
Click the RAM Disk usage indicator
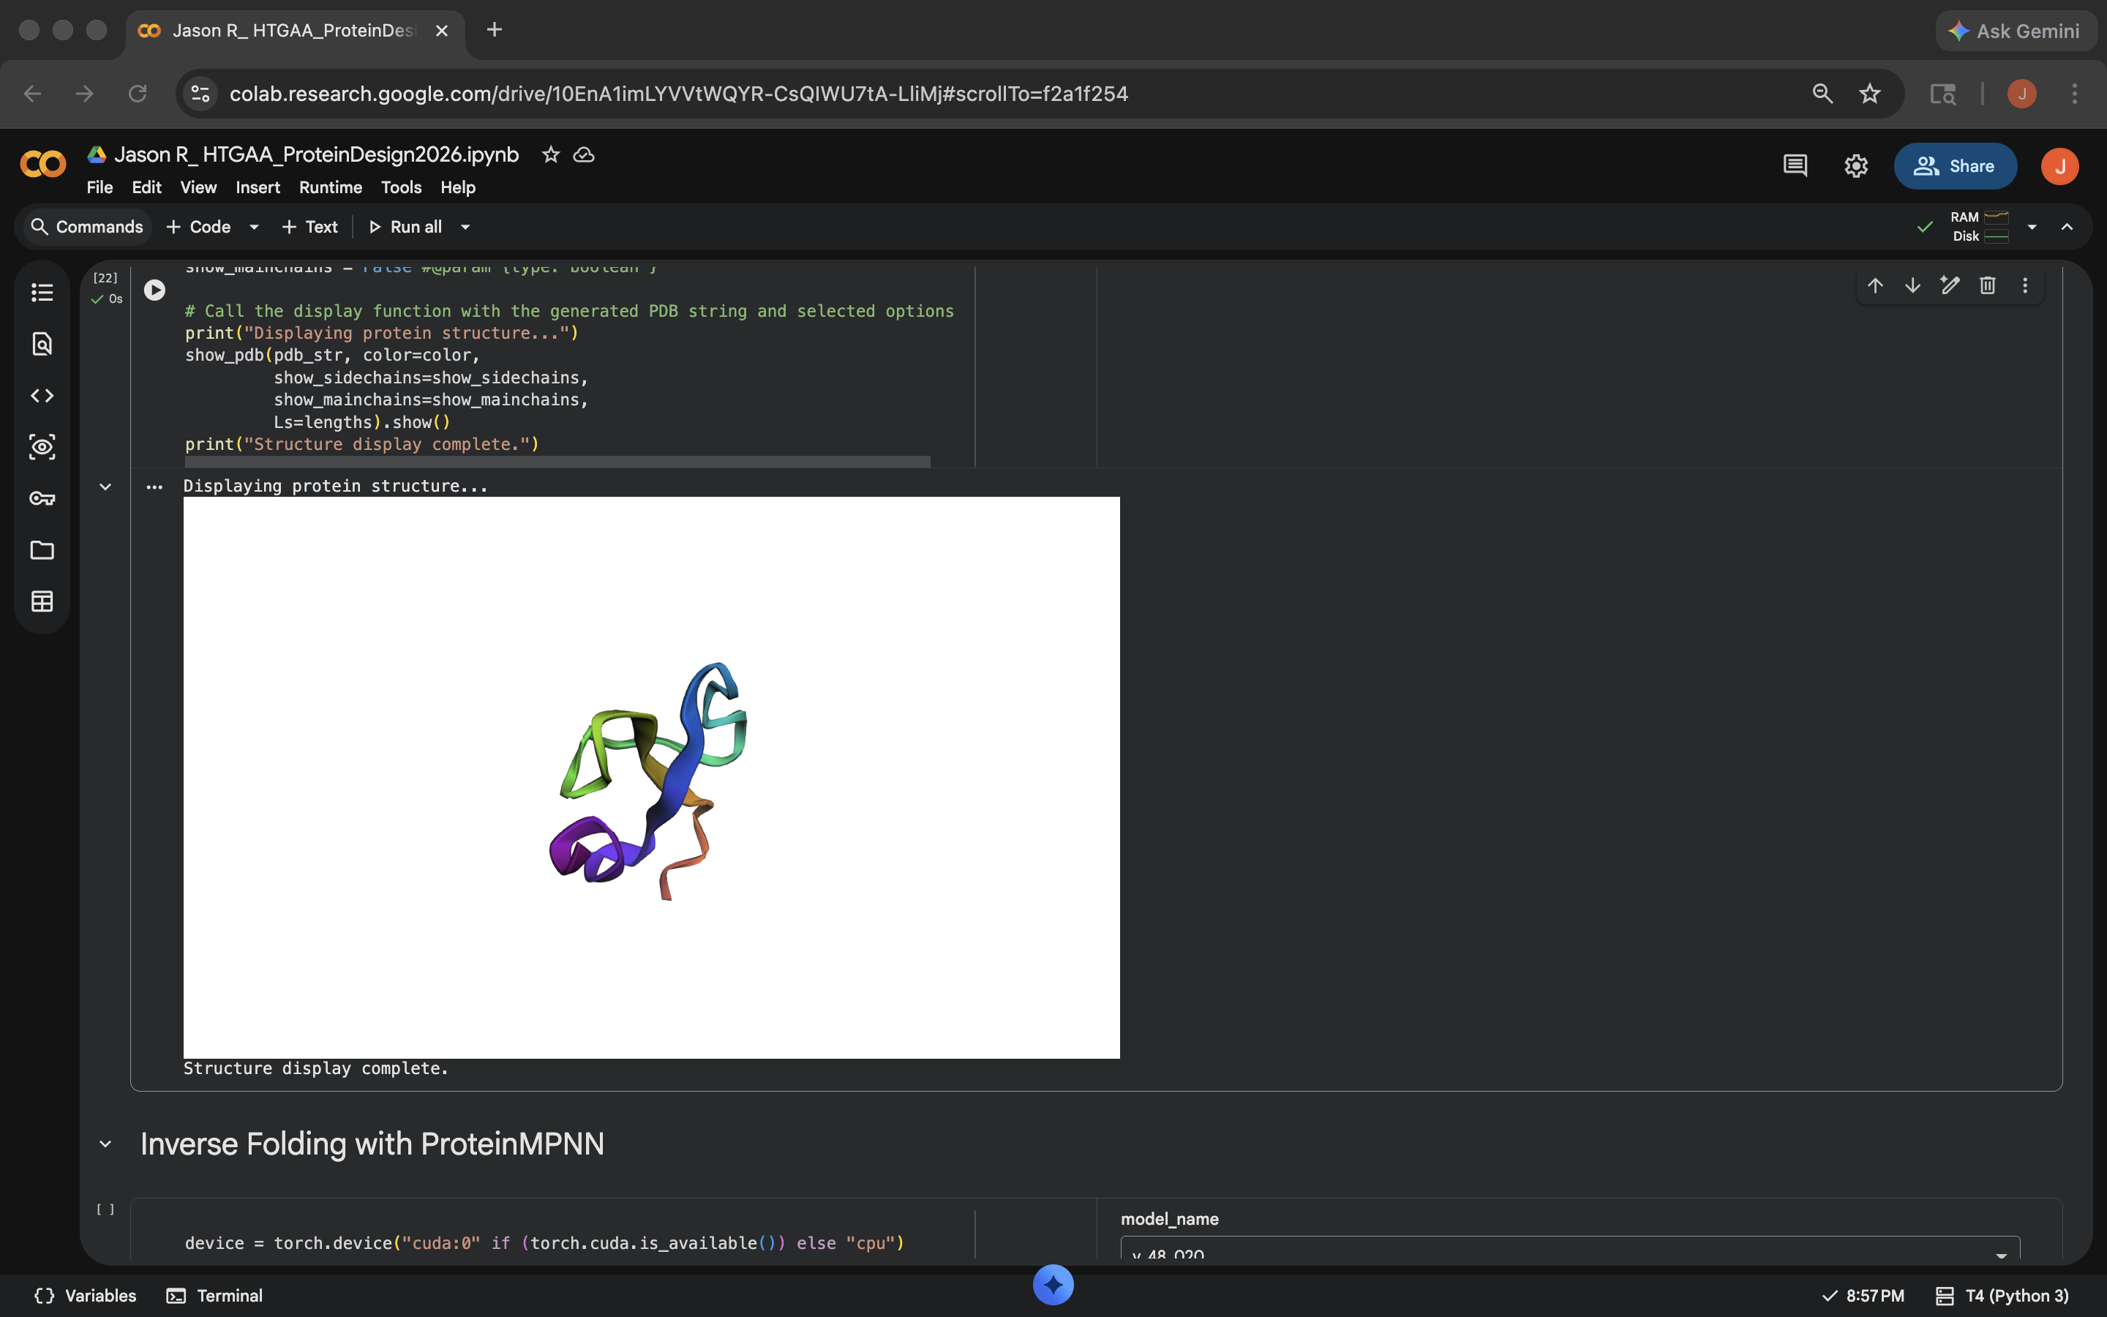[x=1979, y=228]
